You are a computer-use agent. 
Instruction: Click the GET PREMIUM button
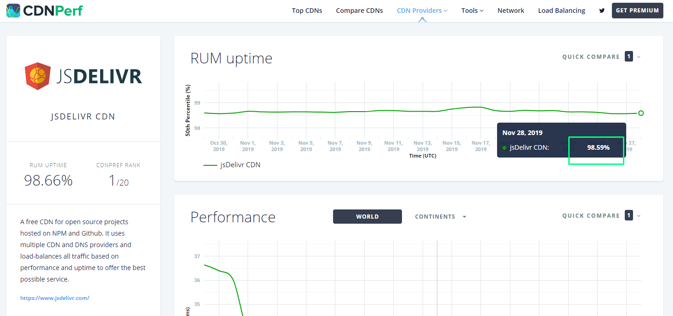[637, 11]
